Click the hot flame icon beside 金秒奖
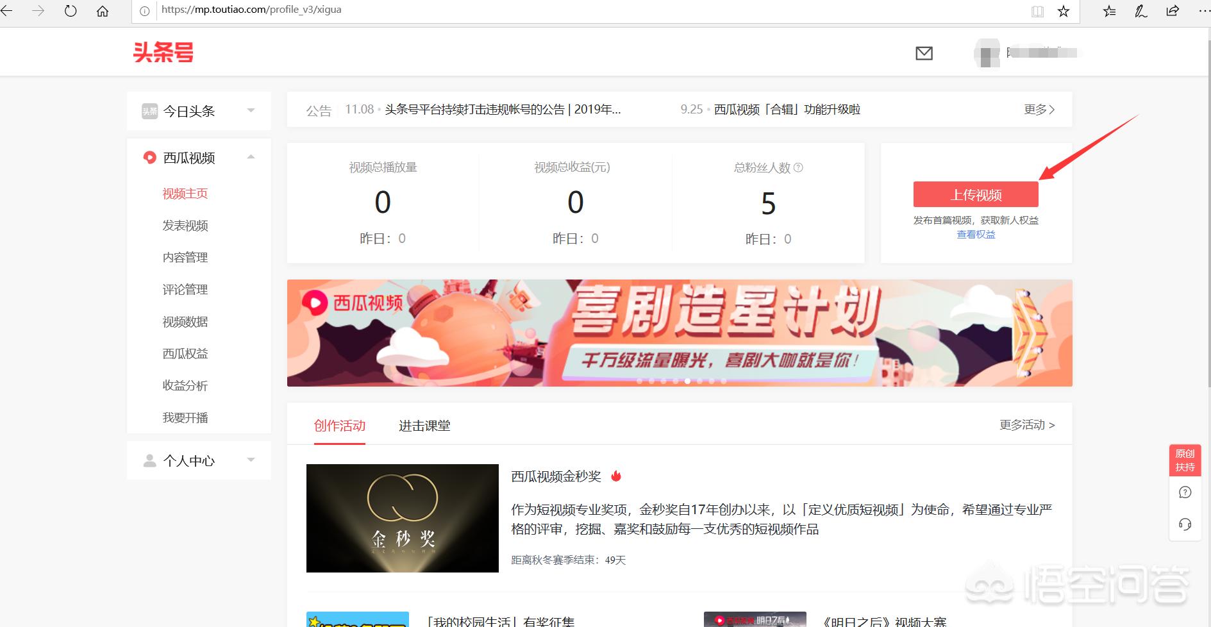This screenshot has height=627, width=1211. point(616,476)
